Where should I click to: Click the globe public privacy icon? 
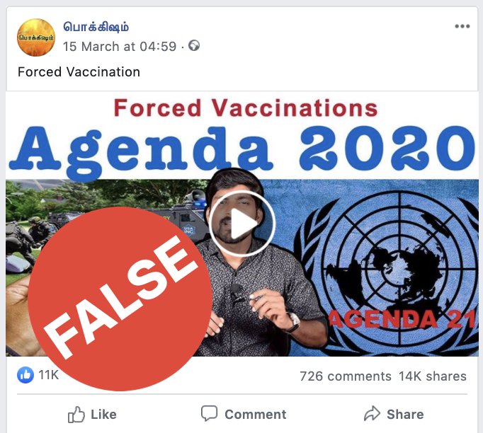pos(194,45)
